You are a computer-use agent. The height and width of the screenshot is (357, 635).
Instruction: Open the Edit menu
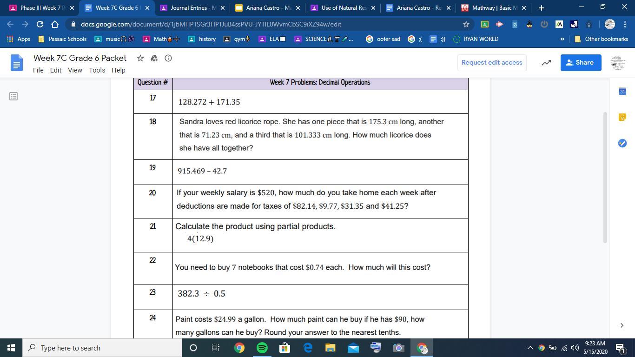point(56,70)
